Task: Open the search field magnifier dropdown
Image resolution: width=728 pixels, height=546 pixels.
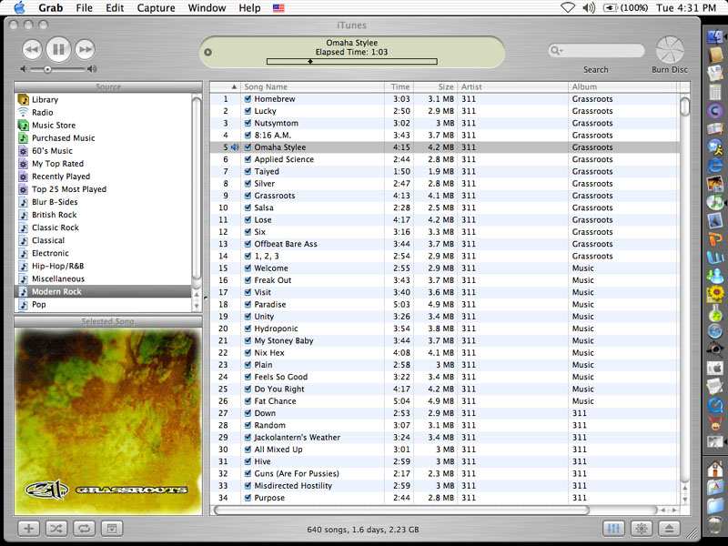Action: tap(556, 51)
